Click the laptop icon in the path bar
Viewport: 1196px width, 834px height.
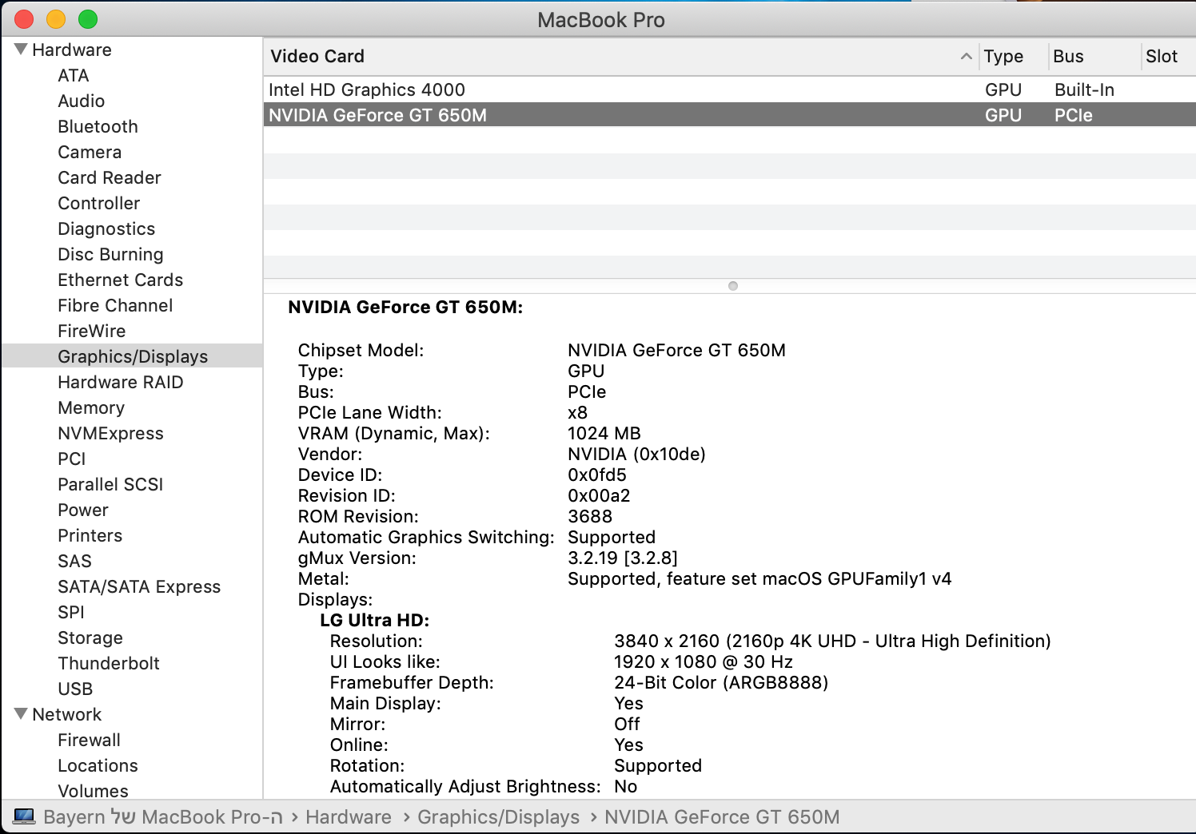pyautogui.click(x=24, y=816)
